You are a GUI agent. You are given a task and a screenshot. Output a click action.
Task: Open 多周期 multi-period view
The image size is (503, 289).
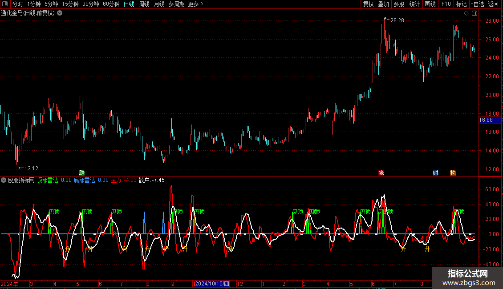pyautogui.click(x=176, y=4)
